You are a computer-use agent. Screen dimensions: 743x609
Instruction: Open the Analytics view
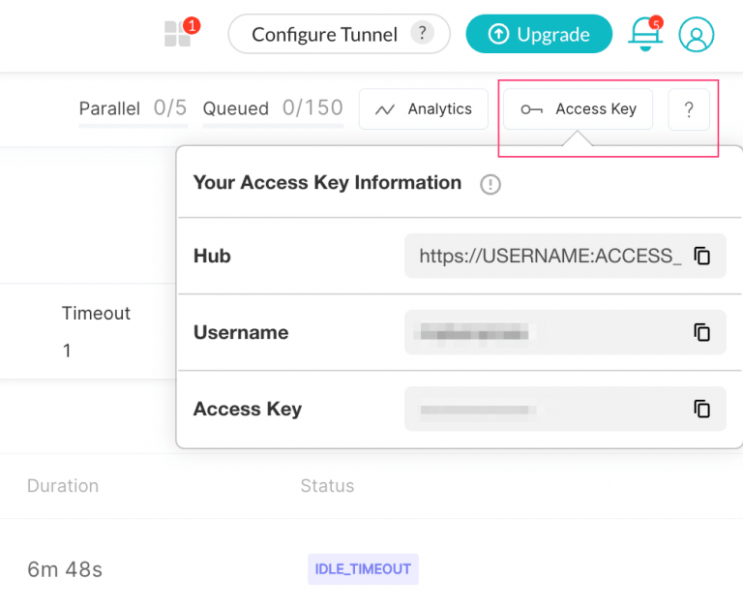tap(423, 109)
